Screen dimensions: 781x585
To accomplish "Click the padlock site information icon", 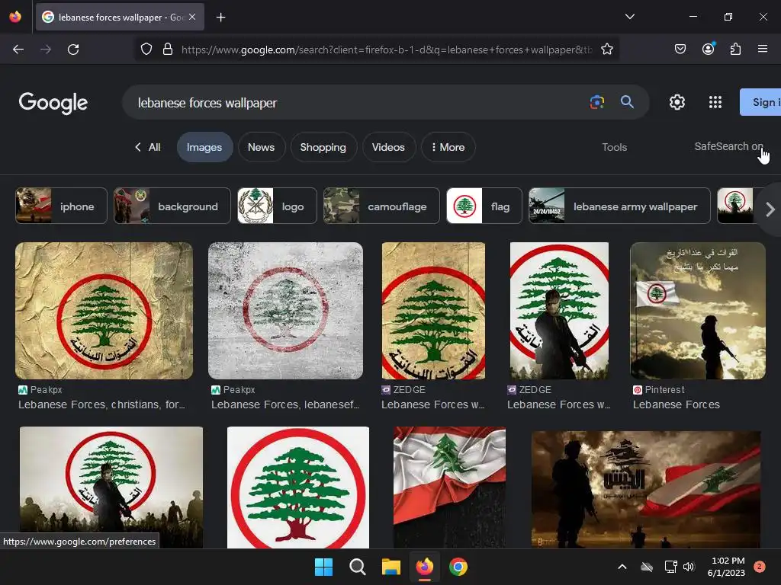I will click(168, 50).
